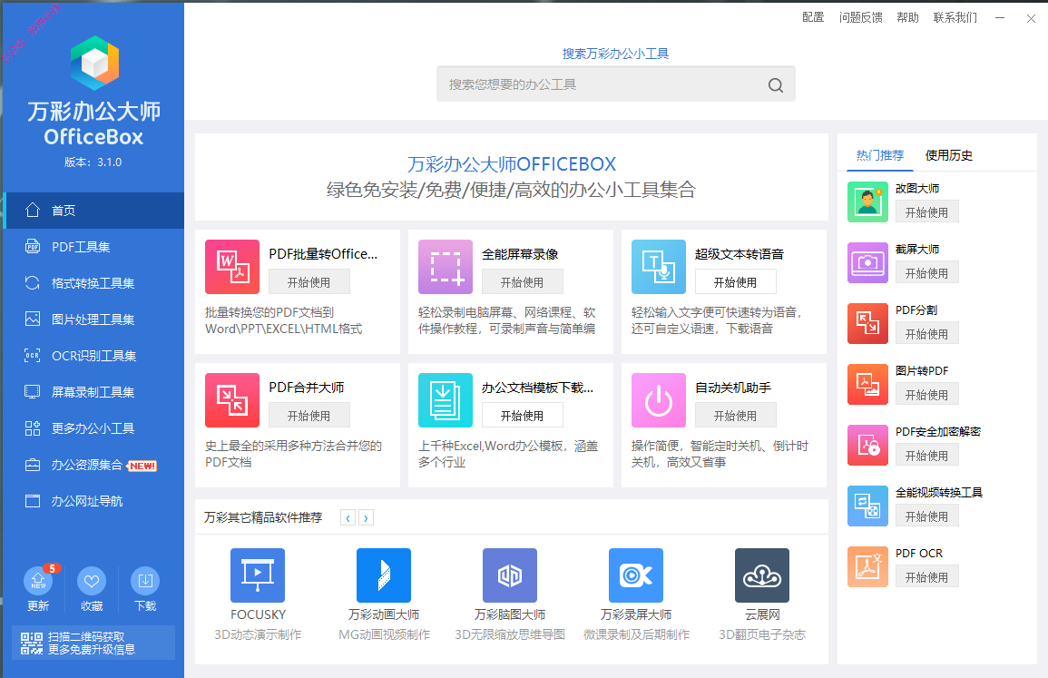Viewport: 1048px width, 678px height.
Task: Click the 收藏 favorites heart icon
Action: click(x=92, y=580)
